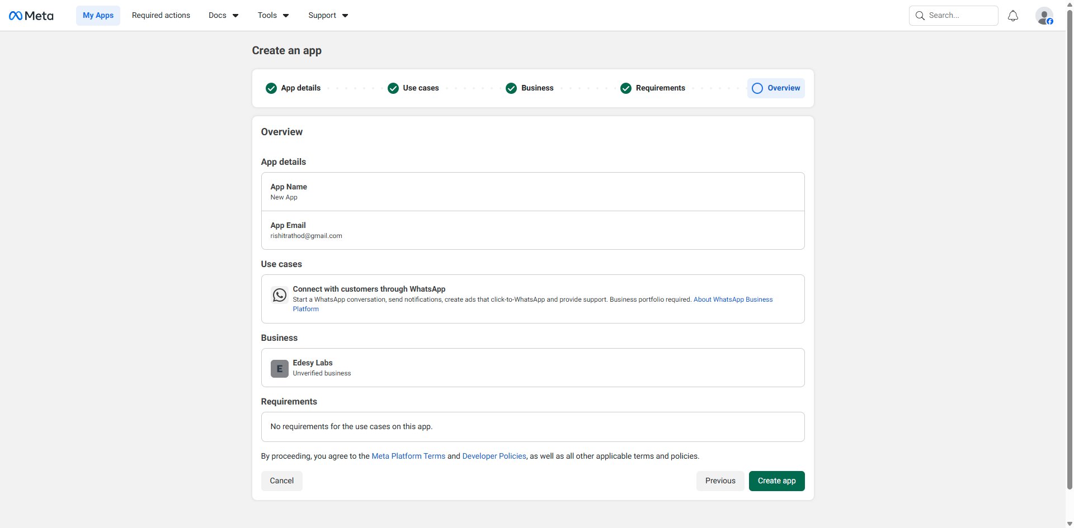
Task: Click the Edesy Labs business avatar
Action: point(280,369)
